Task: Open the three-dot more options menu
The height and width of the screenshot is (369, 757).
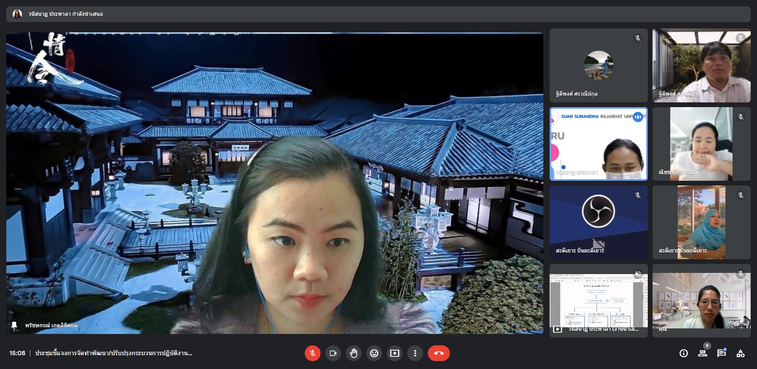Action: [x=415, y=353]
